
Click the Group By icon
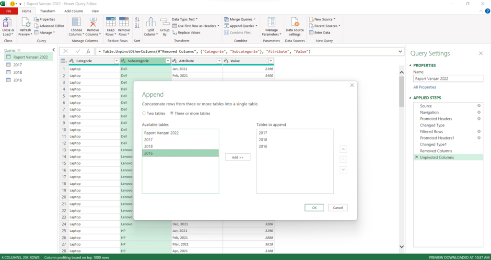point(165,21)
